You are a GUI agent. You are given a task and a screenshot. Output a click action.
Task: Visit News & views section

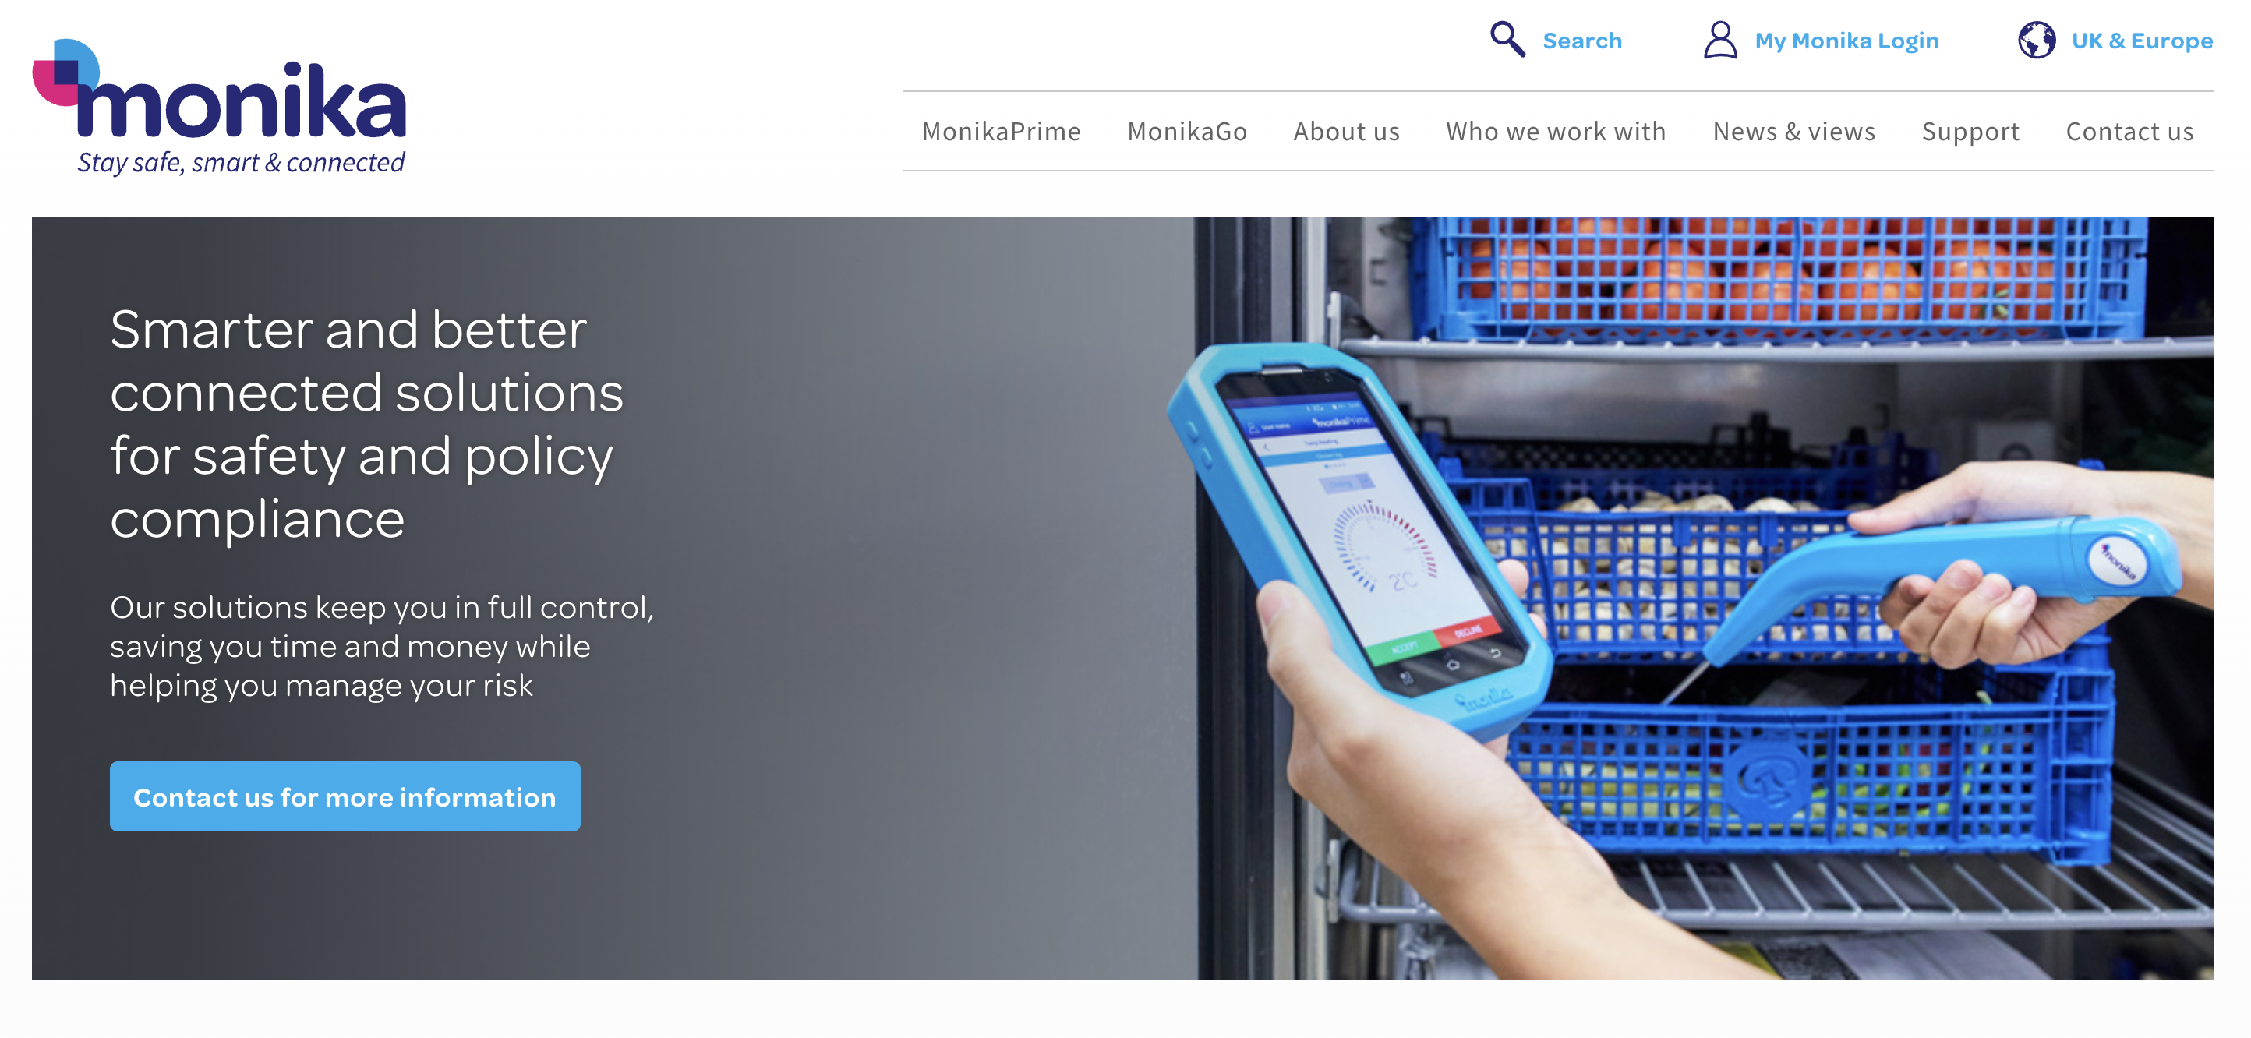[1794, 131]
